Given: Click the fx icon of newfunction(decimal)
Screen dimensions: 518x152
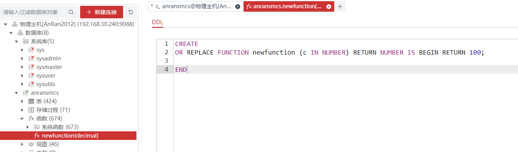Looking at the screenshot, I should click(37, 136).
